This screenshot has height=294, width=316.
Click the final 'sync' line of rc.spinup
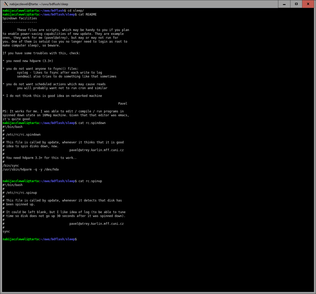[x=6, y=231]
